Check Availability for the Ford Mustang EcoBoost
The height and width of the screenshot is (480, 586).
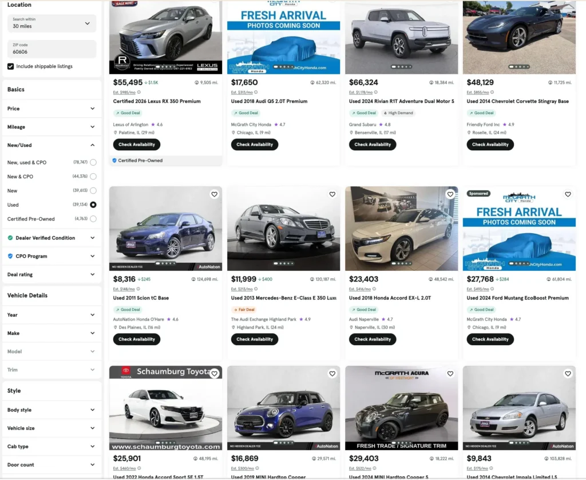[490, 339]
